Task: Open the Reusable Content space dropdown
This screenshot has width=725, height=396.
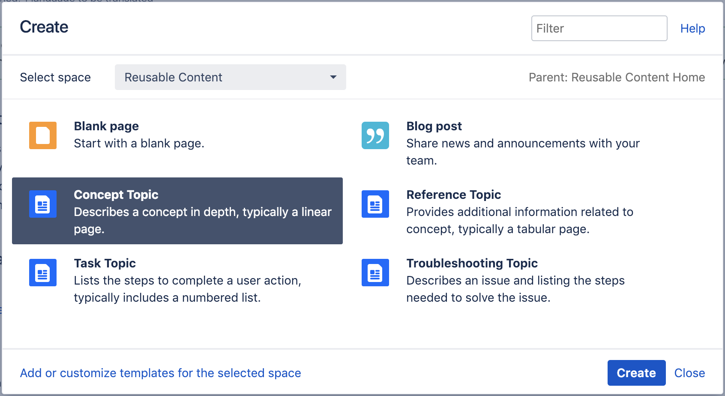Action: [x=231, y=77]
